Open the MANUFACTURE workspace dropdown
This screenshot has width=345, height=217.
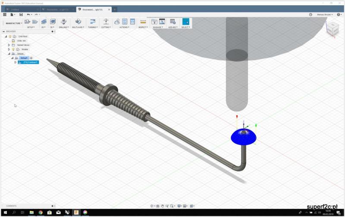[14, 23]
